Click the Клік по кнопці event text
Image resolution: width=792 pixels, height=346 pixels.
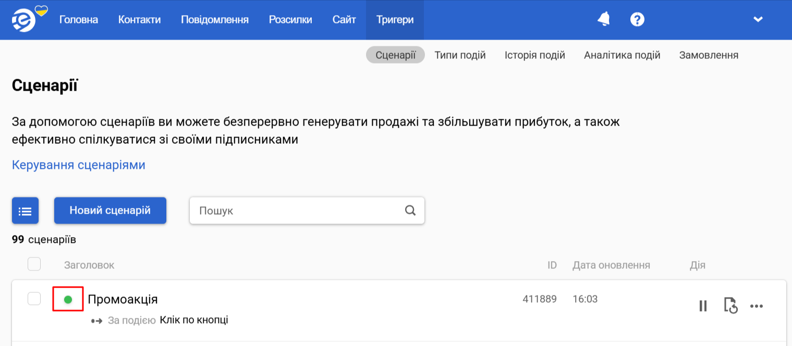pyautogui.click(x=194, y=320)
